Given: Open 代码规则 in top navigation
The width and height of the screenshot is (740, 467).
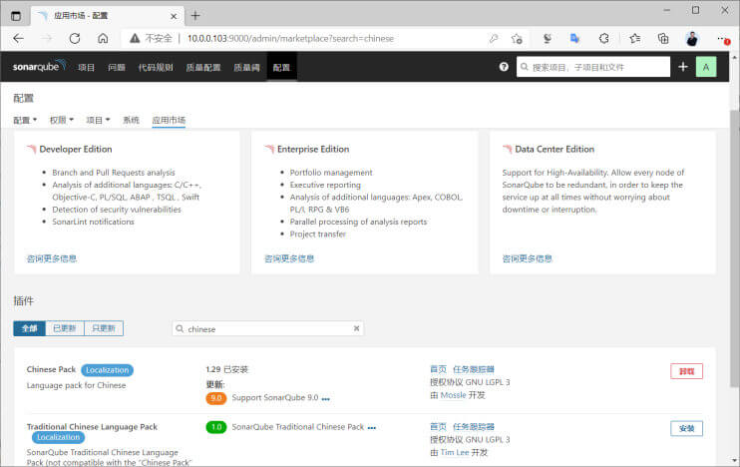Looking at the screenshot, I should 156,67.
